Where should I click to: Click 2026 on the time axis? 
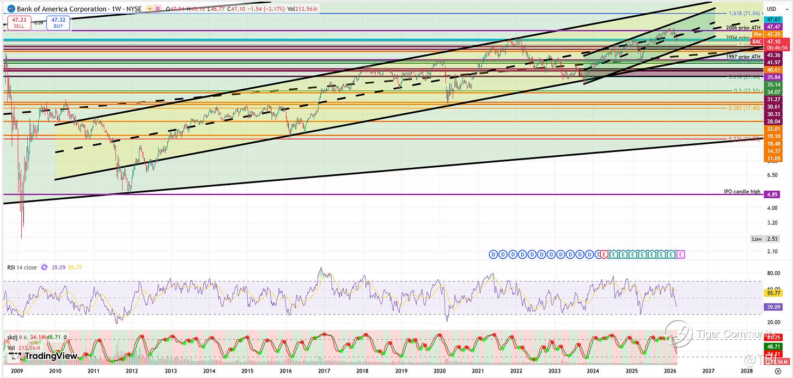point(670,370)
